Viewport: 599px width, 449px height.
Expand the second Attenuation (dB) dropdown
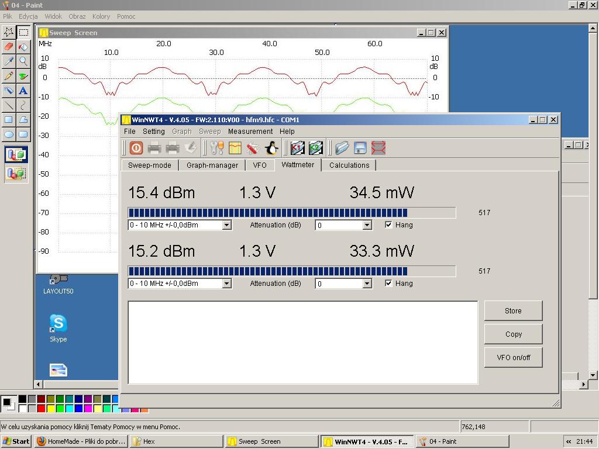(367, 284)
